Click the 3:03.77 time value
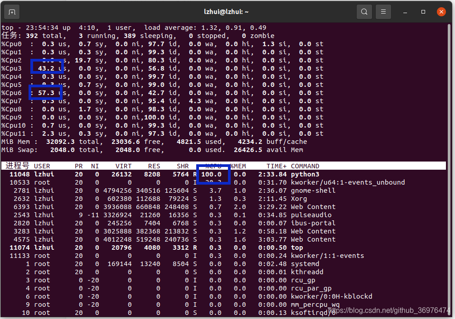 [272, 240]
